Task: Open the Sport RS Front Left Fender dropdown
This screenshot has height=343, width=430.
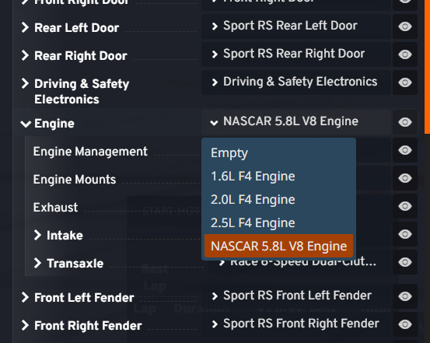Action: pyautogui.click(x=296, y=296)
